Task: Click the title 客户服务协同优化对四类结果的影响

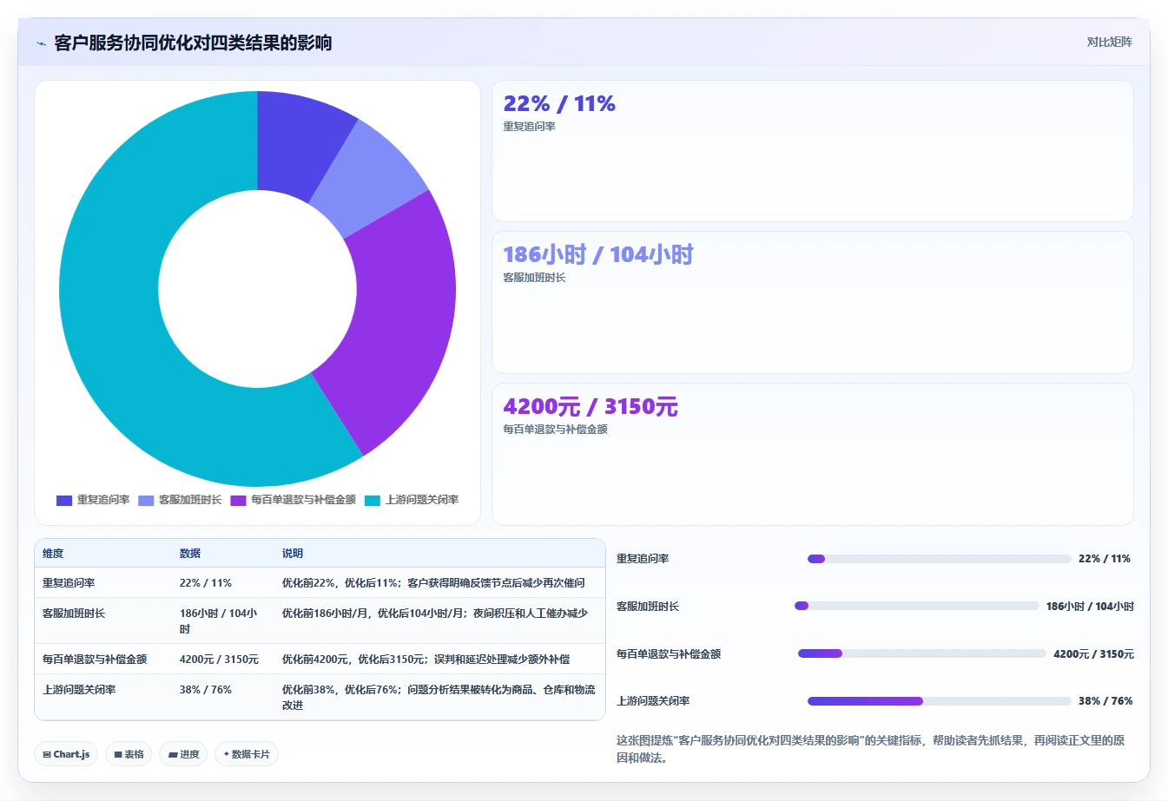Action: point(193,43)
